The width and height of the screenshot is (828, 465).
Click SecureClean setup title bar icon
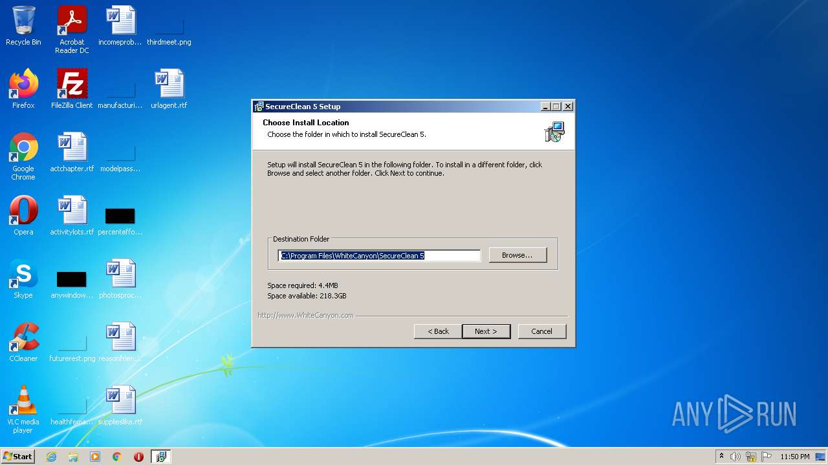(x=259, y=107)
